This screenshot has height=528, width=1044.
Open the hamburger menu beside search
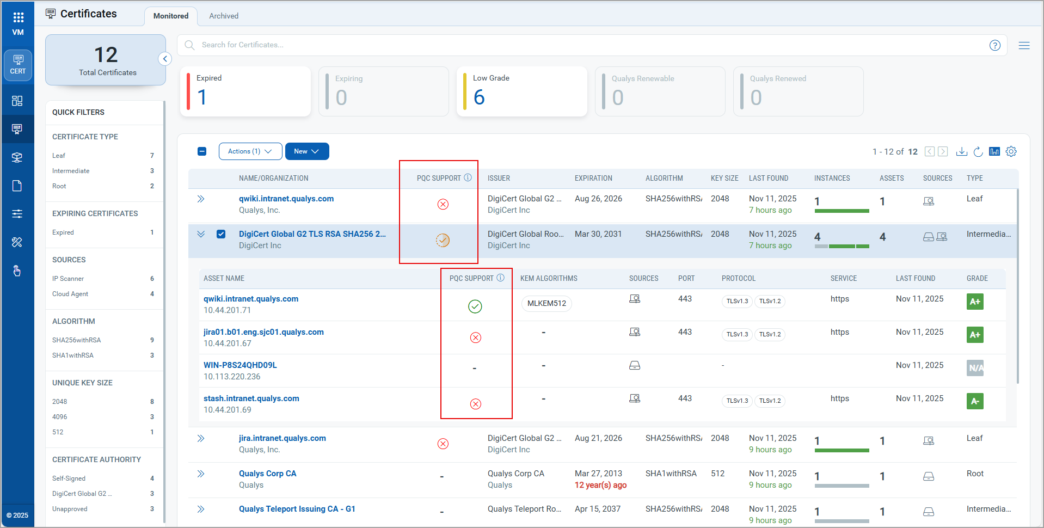(1024, 46)
